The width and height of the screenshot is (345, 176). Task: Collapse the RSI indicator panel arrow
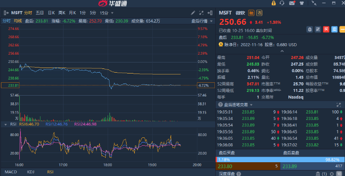tap(6, 125)
